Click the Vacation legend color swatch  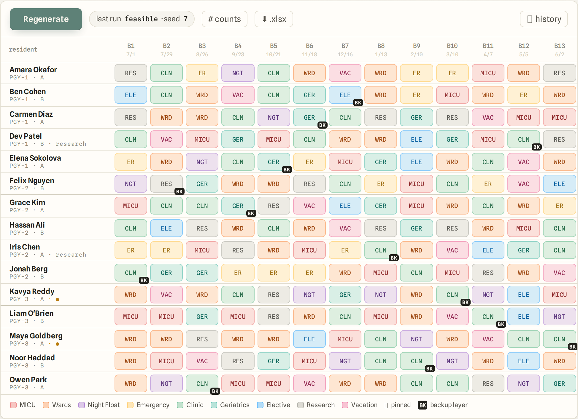click(x=345, y=405)
